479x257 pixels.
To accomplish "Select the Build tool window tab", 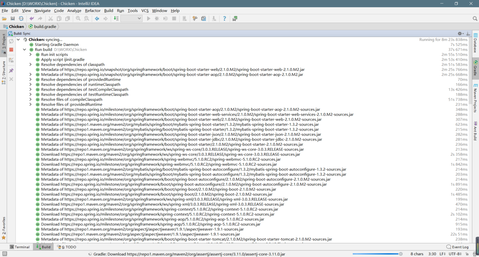I will pos(43,247).
